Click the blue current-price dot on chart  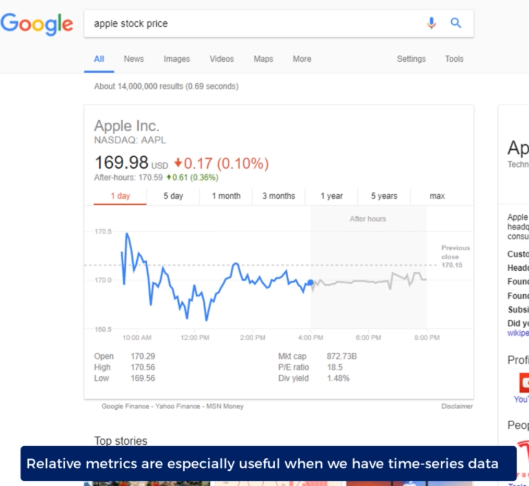[311, 282]
